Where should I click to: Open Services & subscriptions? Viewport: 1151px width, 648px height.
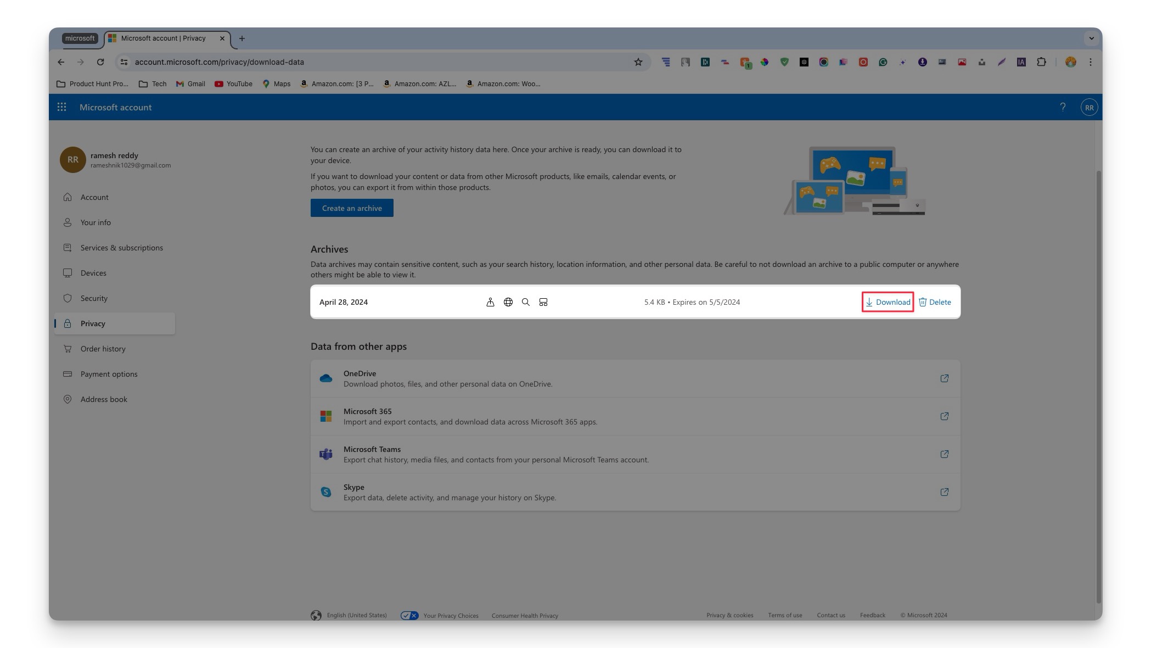click(x=114, y=248)
